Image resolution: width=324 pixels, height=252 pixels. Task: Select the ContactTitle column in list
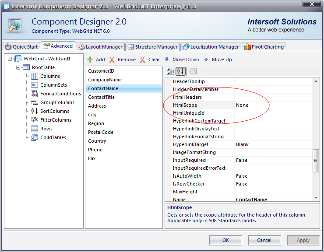(x=124, y=97)
